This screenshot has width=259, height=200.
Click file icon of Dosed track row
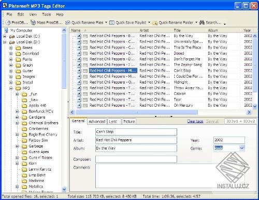pyautogui.click(x=79, y=53)
